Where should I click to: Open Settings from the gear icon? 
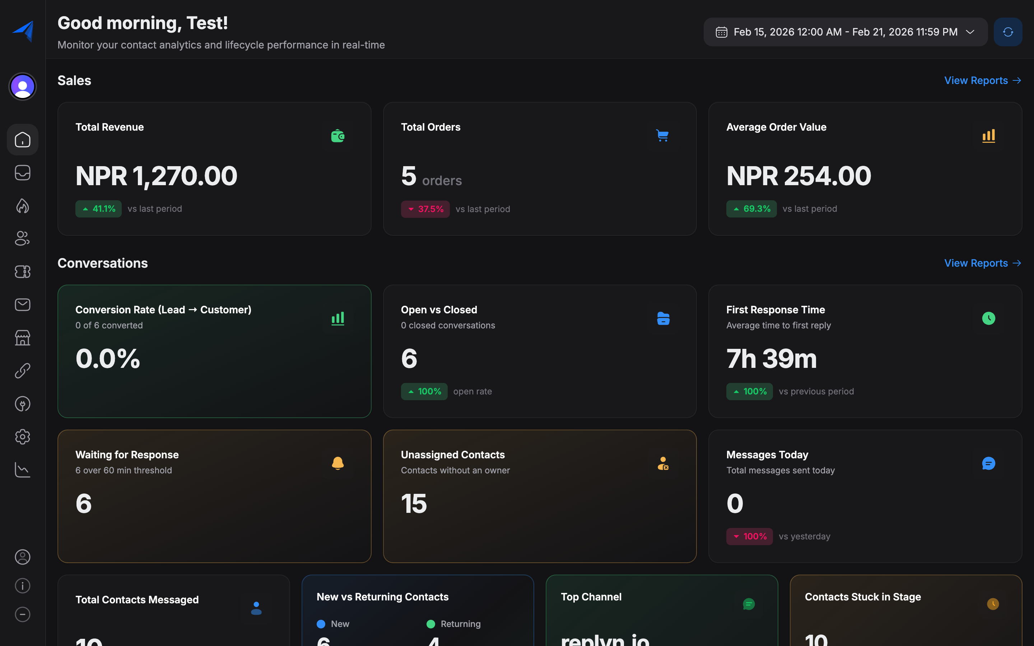pyautogui.click(x=22, y=437)
